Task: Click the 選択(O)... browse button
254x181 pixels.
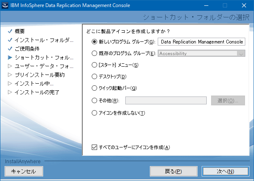Action: click(x=228, y=101)
